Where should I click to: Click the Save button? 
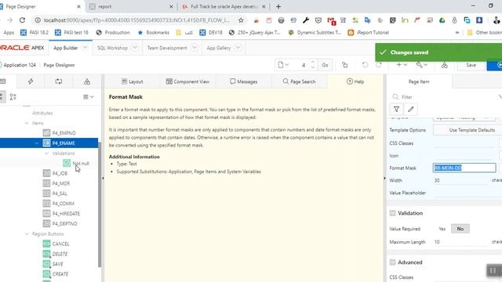click(x=471, y=65)
